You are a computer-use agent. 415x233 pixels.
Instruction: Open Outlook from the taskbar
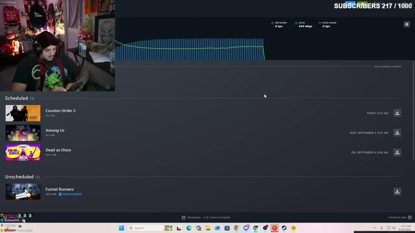coord(217,228)
